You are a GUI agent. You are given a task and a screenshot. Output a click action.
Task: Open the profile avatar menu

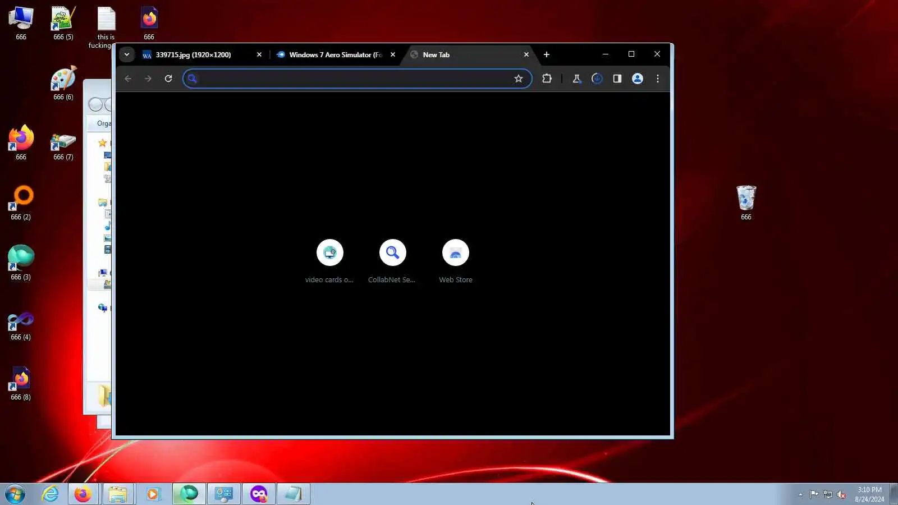pyautogui.click(x=638, y=79)
